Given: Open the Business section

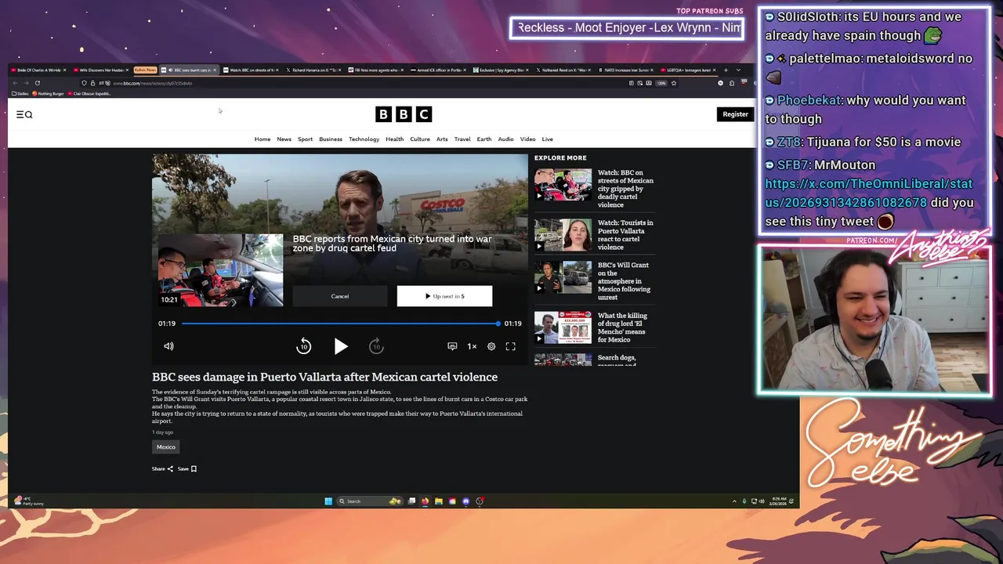Looking at the screenshot, I should (331, 139).
